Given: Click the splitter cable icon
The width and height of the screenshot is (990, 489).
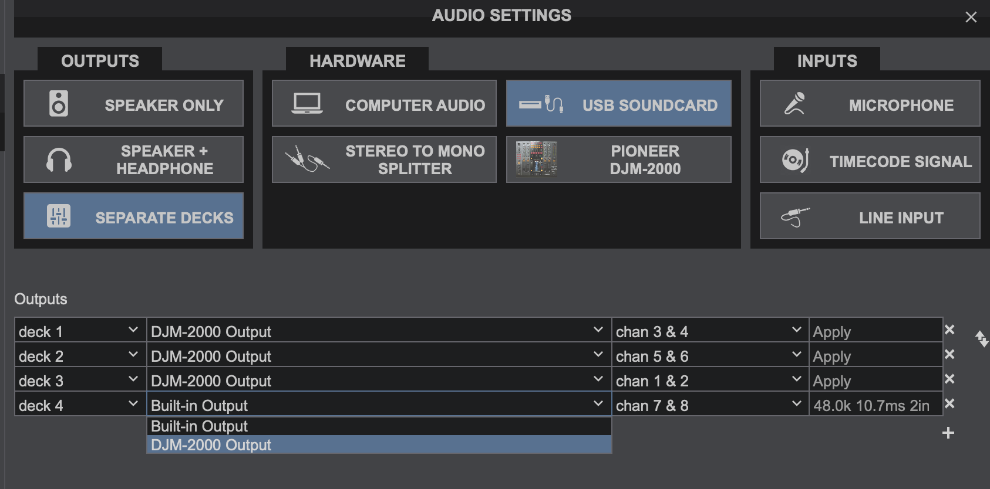Looking at the screenshot, I should tap(307, 159).
